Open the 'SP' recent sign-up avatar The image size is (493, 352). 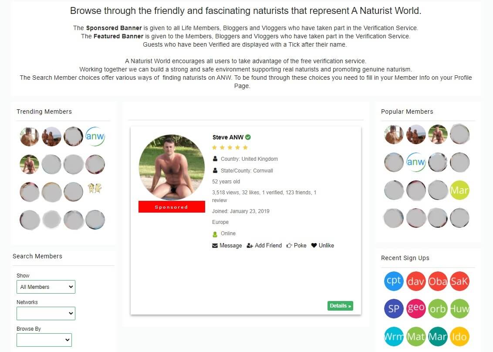pyautogui.click(x=394, y=308)
